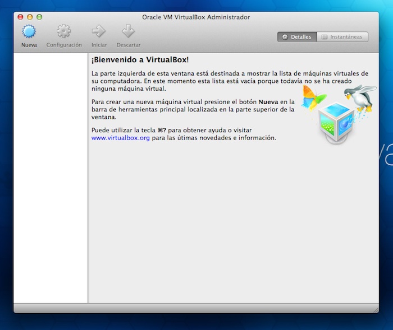Open the www.virtualbox.org link
393x330 pixels.
[120, 138]
